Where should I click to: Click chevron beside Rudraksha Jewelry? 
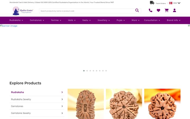pos(62,99)
